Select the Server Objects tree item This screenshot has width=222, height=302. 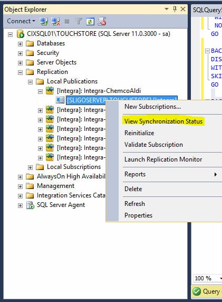(x=56, y=62)
